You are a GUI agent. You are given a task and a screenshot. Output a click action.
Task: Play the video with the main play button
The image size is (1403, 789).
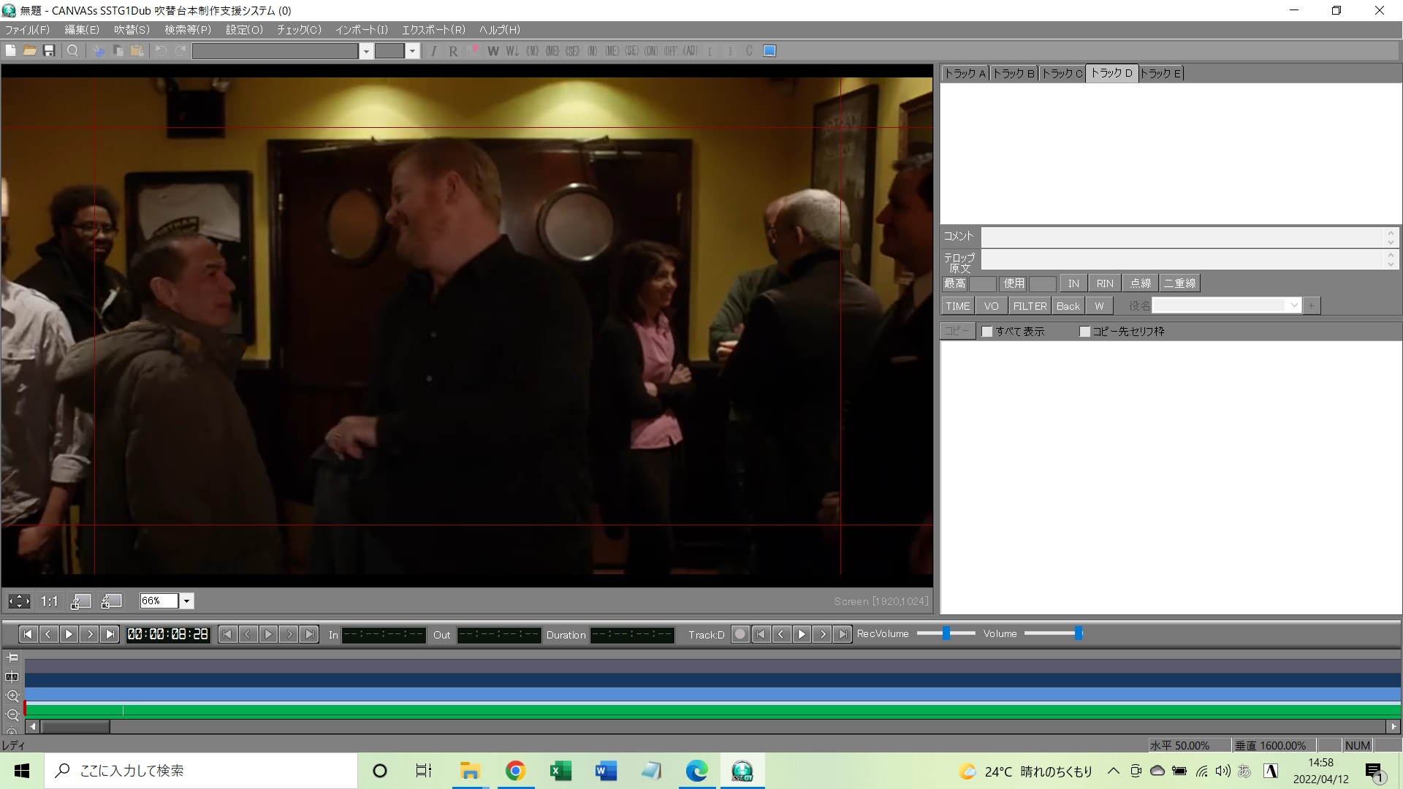[69, 634]
